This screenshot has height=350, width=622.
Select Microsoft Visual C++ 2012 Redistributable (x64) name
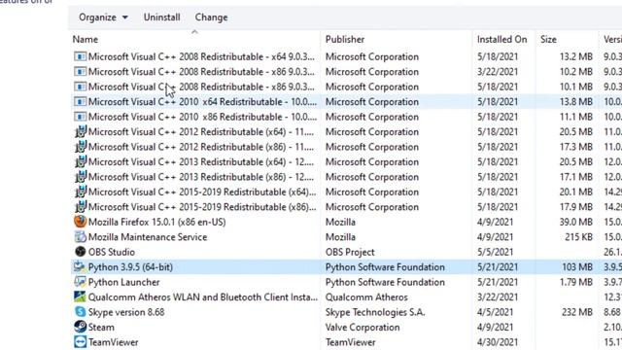pos(201,132)
